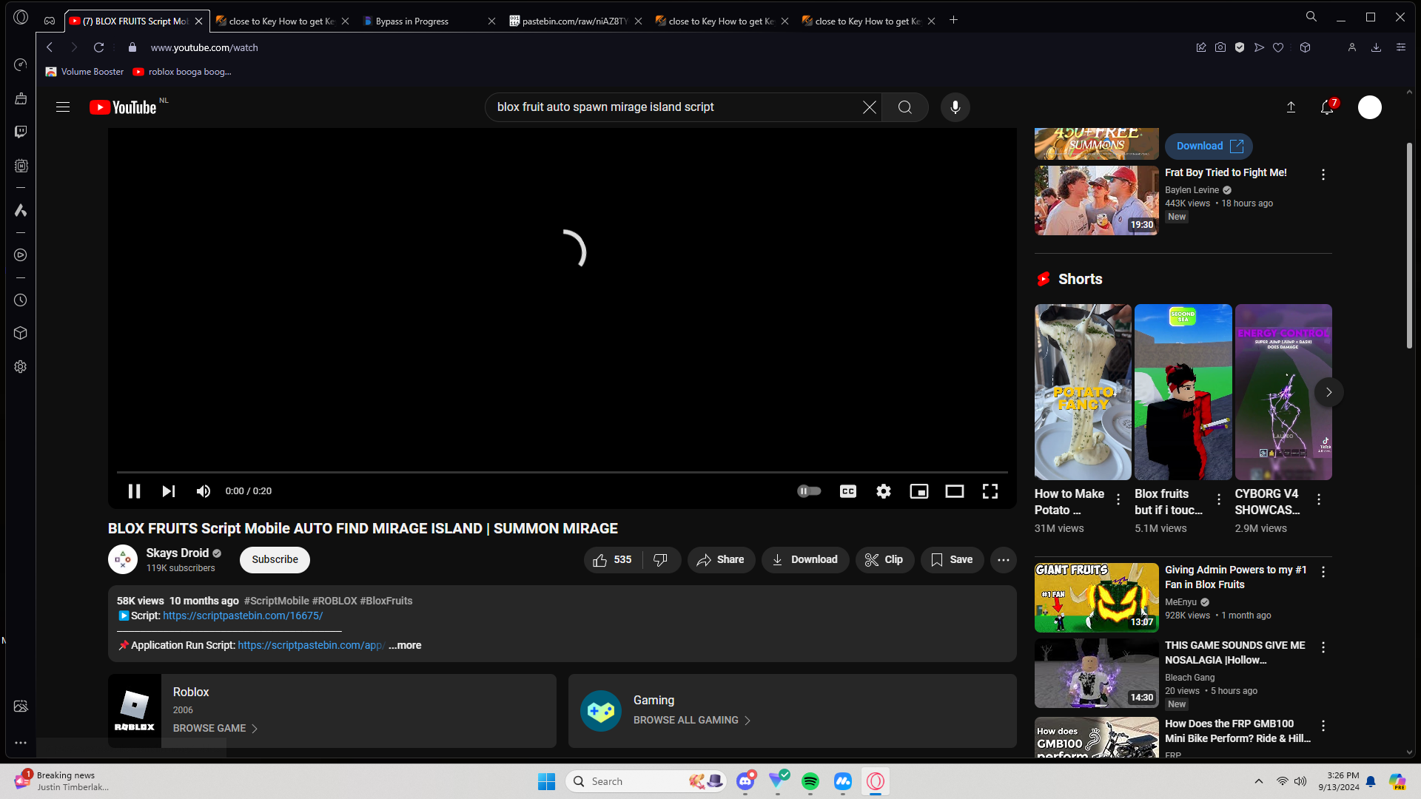Screen dimensions: 1421x799
Task: Open YouTube notifications bell
Action: 1327,107
